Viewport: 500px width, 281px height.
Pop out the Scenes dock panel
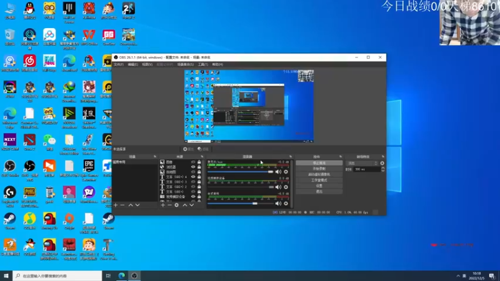pos(155,157)
